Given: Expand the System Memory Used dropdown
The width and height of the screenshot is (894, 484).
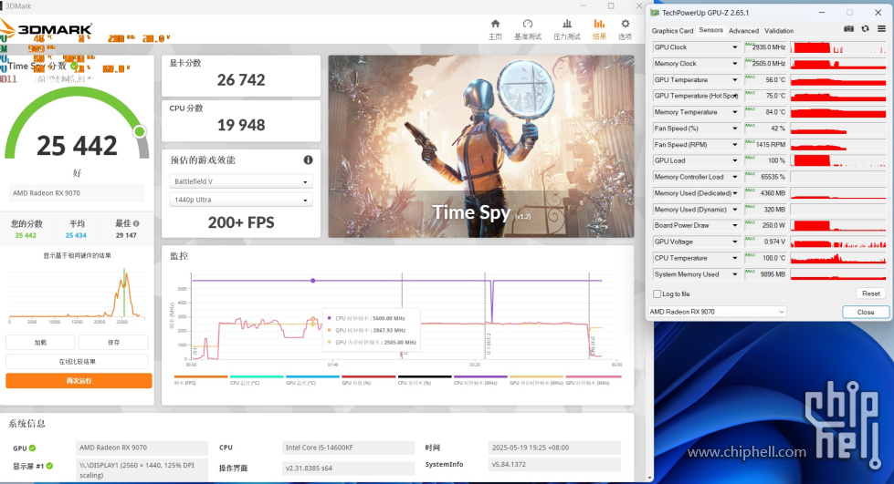Looking at the screenshot, I should [734, 274].
